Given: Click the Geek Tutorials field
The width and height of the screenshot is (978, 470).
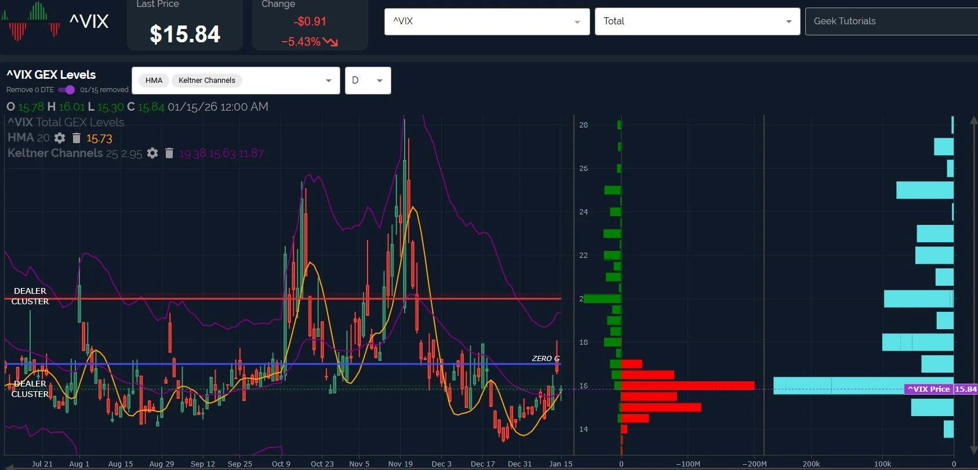Looking at the screenshot, I should [892, 21].
